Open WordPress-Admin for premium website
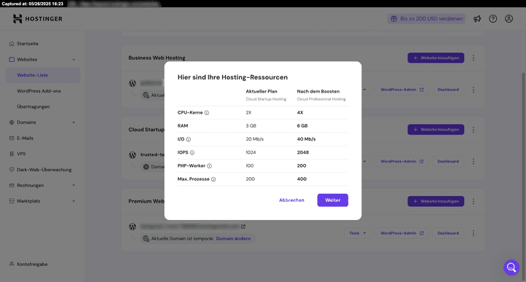Screen dimensions: 526x282 click(402, 233)
